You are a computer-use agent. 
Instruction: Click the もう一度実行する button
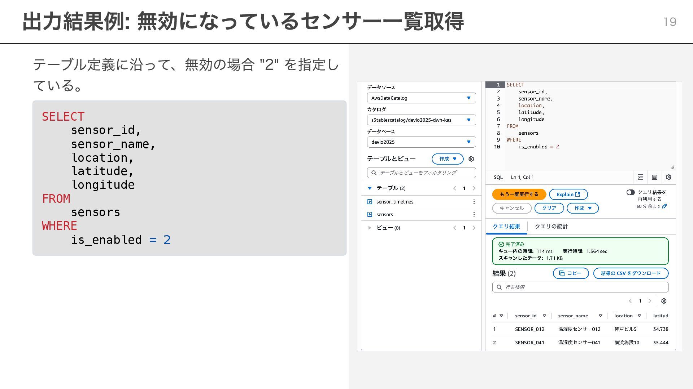(519, 194)
